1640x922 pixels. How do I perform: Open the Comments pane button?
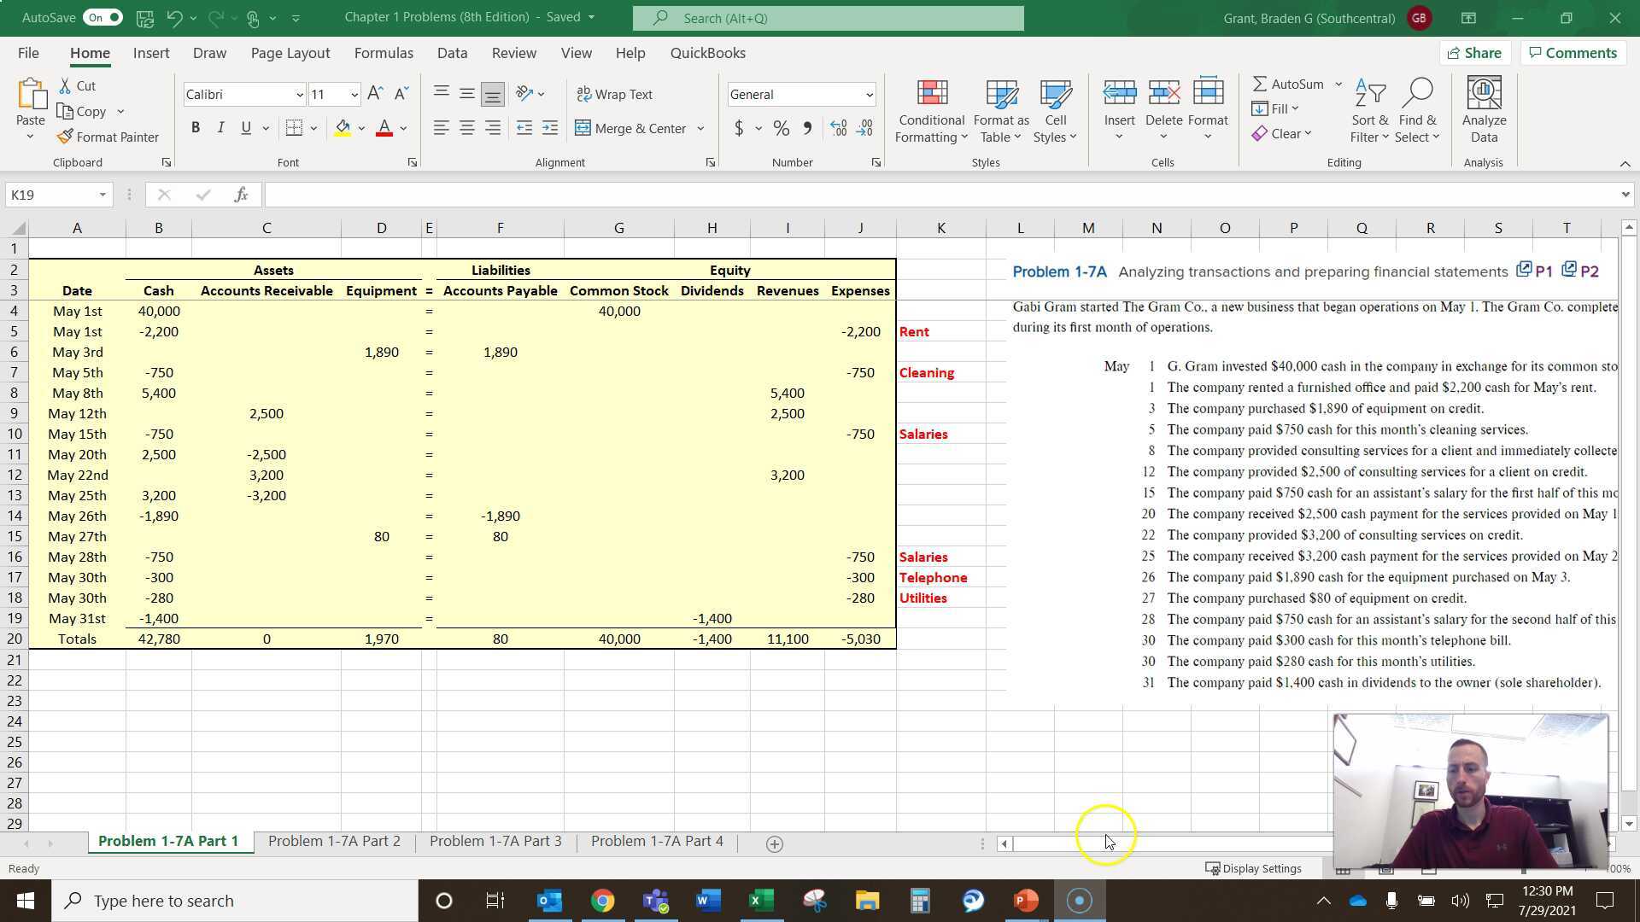click(1573, 53)
